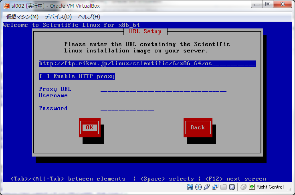Click the hard disk activity icon
This screenshot has height=195, width=295.
click(x=190, y=187)
